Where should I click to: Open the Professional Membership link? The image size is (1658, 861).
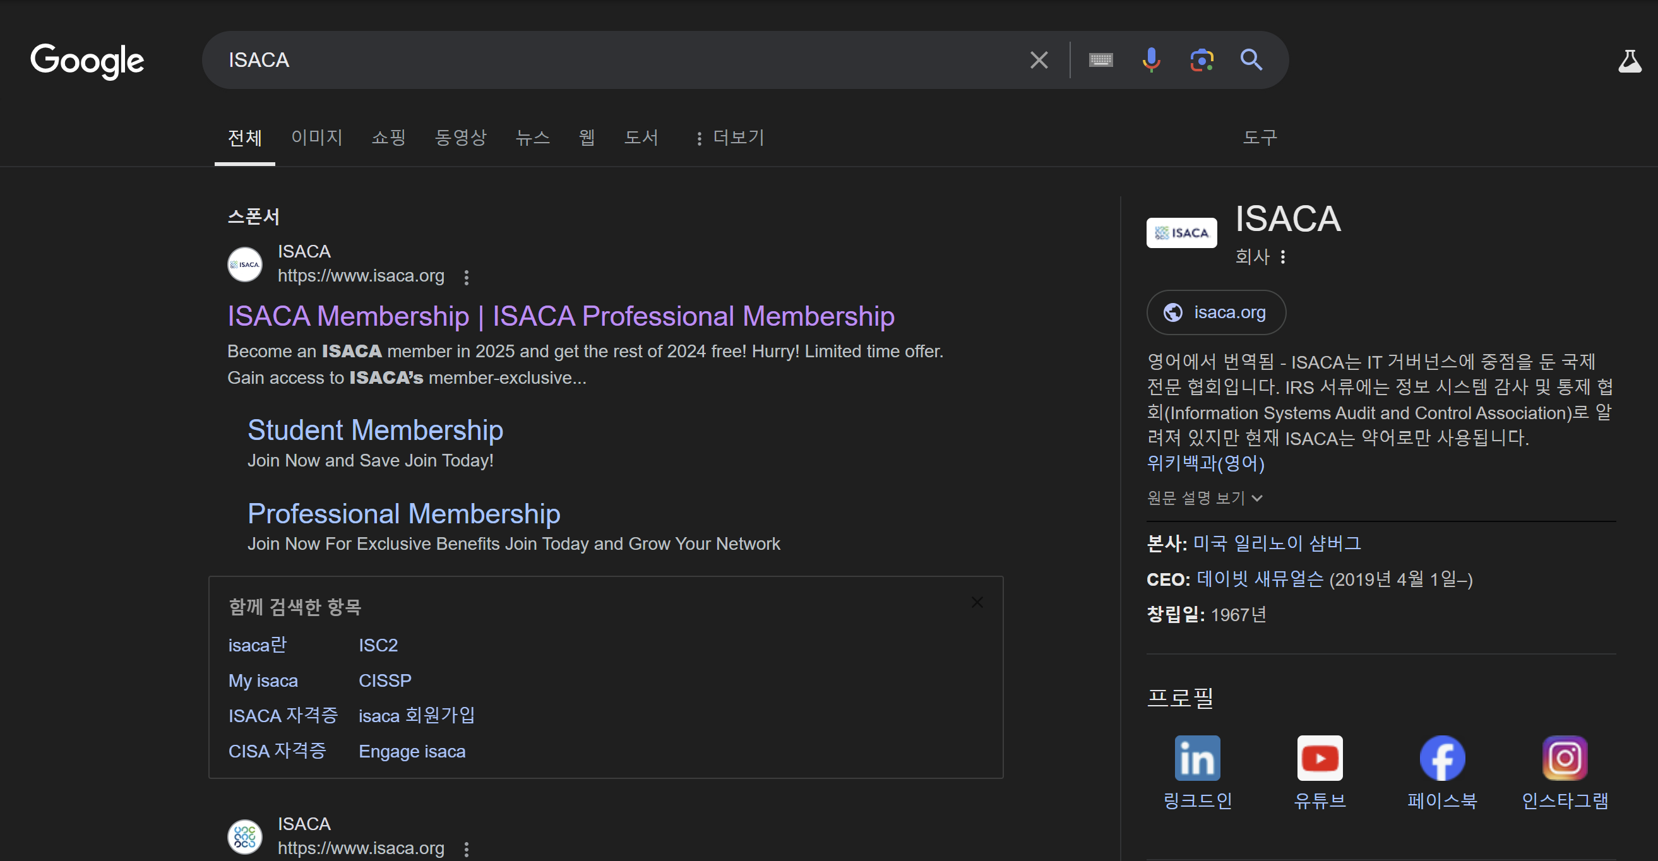tap(403, 514)
